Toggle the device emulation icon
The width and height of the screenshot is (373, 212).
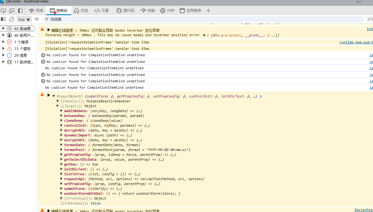coord(12,11)
